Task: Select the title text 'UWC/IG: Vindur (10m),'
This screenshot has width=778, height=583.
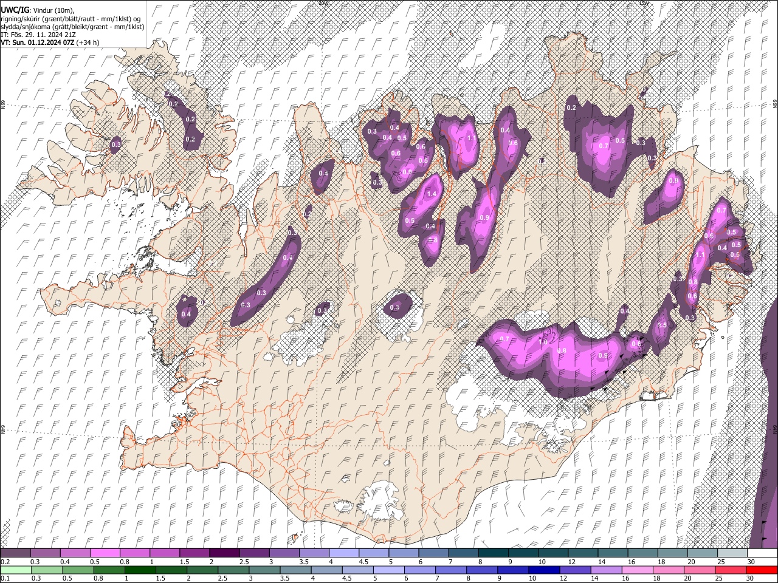Action: [38, 10]
